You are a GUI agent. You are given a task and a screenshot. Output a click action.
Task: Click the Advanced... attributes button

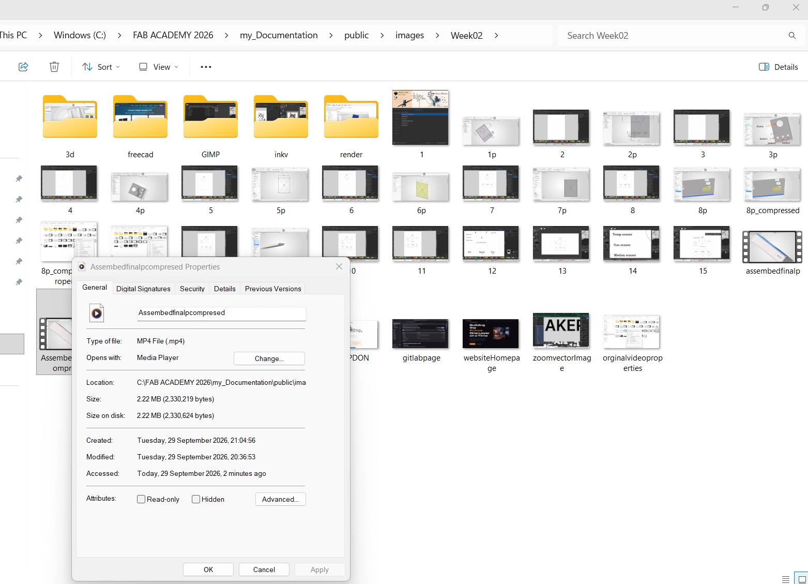pos(281,499)
